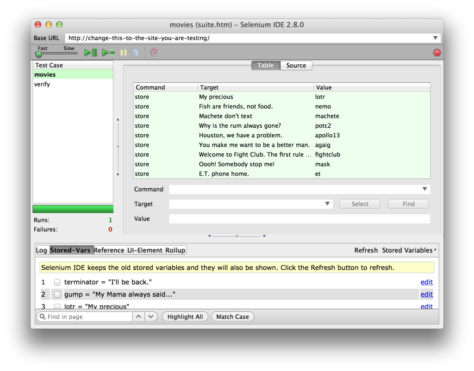
Task: Click the 'apollo13' value cell
Action: coord(327,136)
